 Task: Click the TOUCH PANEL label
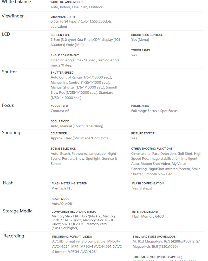tap(141, 50)
